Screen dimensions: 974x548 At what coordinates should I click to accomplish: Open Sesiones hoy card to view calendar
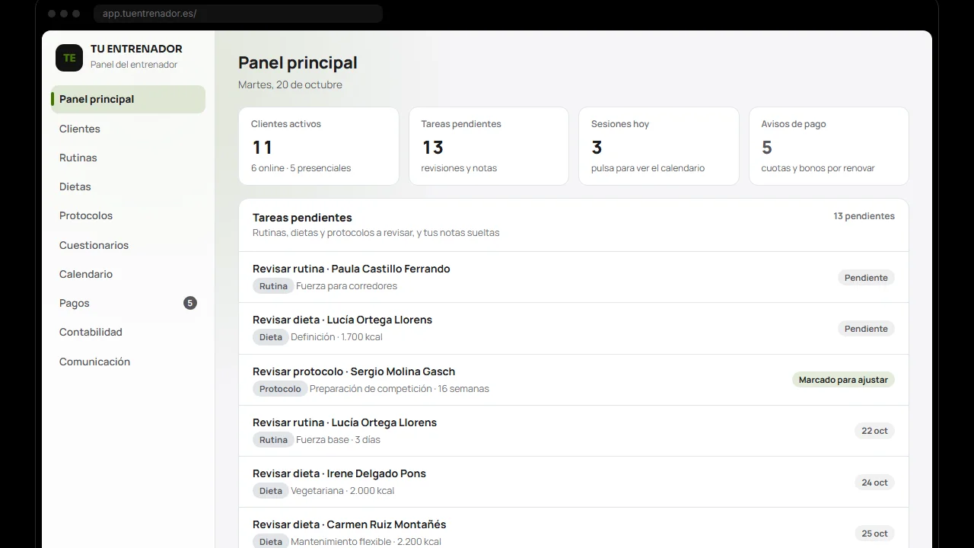(659, 146)
